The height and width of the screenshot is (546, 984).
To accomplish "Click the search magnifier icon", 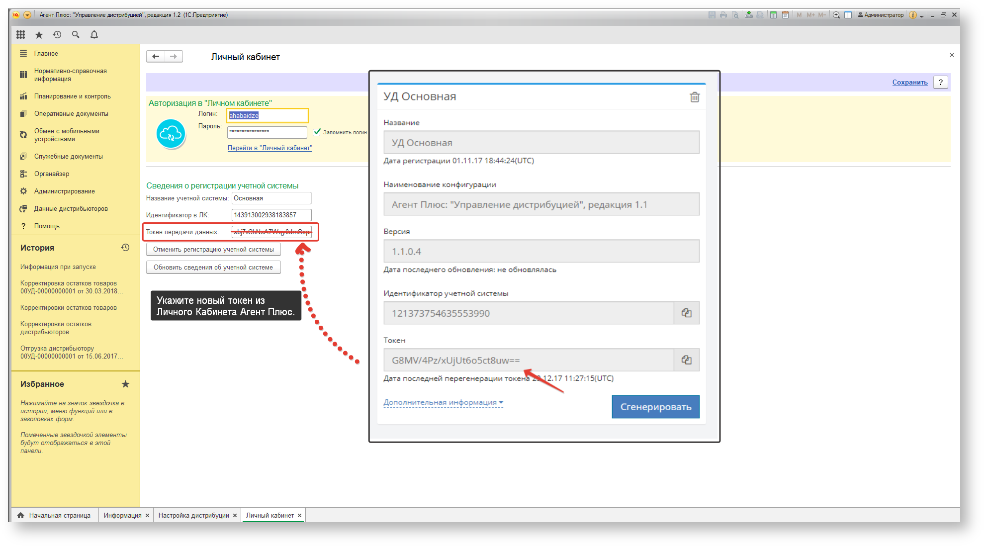I will 76,34.
